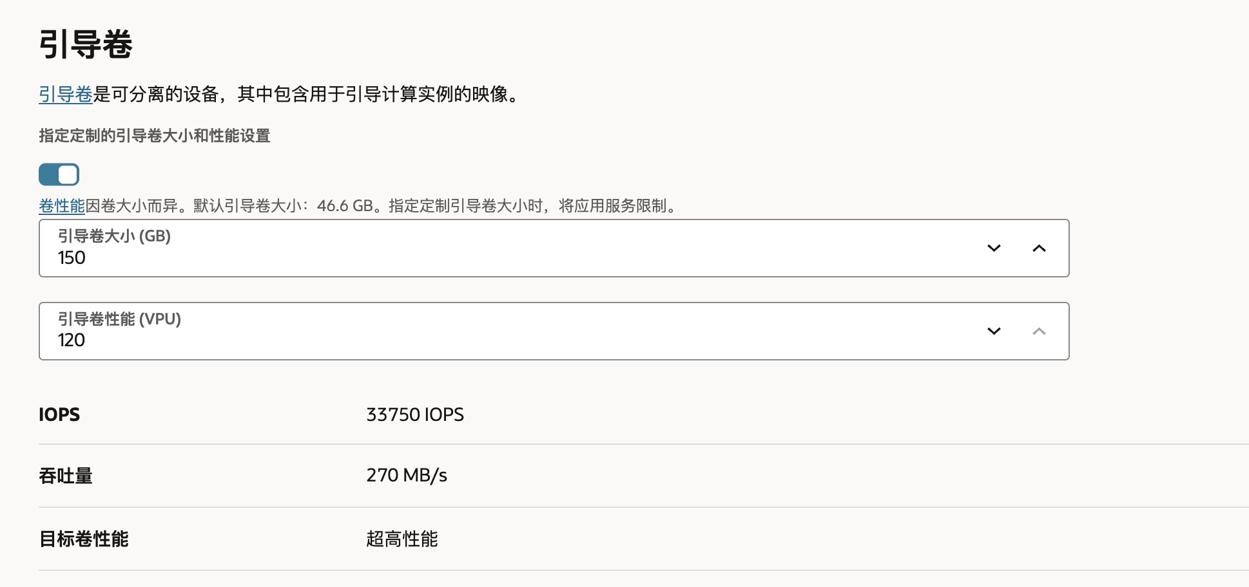This screenshot has height=587, width=1249.
Task: Click the boot volume size value 150
Action: (x=72, y=258)
